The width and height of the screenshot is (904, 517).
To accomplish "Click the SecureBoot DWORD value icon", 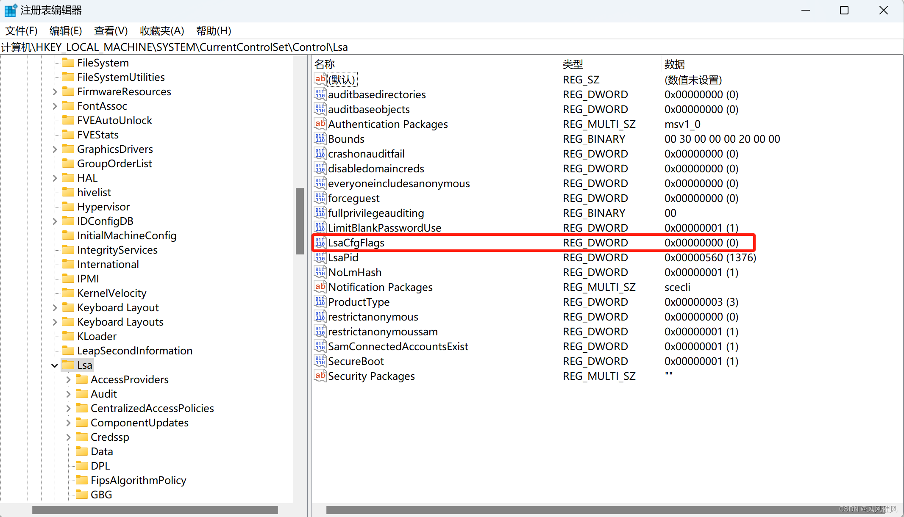I will [320, 361].
